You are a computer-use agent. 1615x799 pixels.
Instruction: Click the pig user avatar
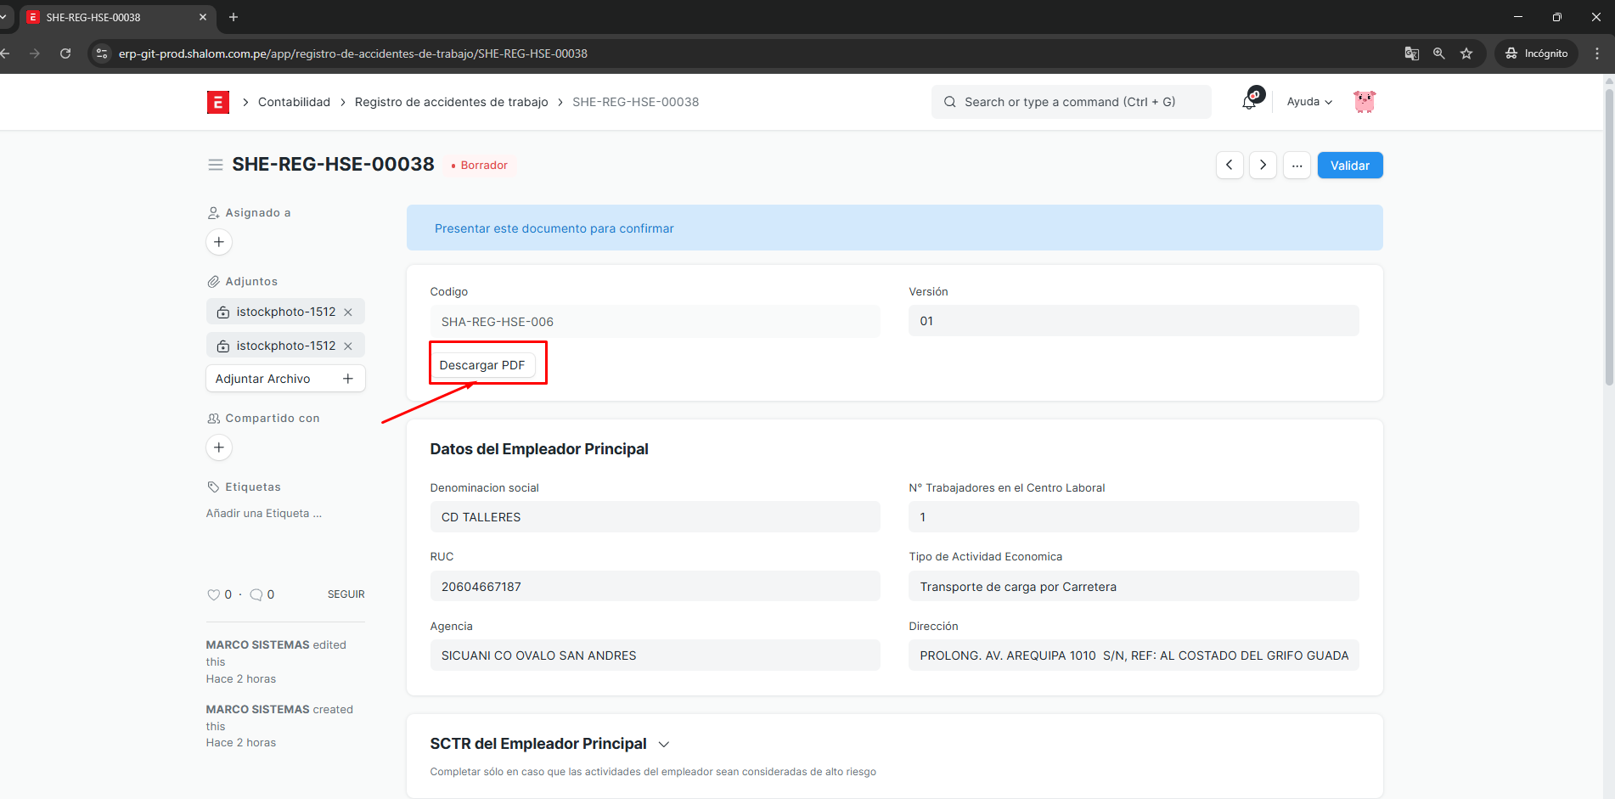point(1364,102)
